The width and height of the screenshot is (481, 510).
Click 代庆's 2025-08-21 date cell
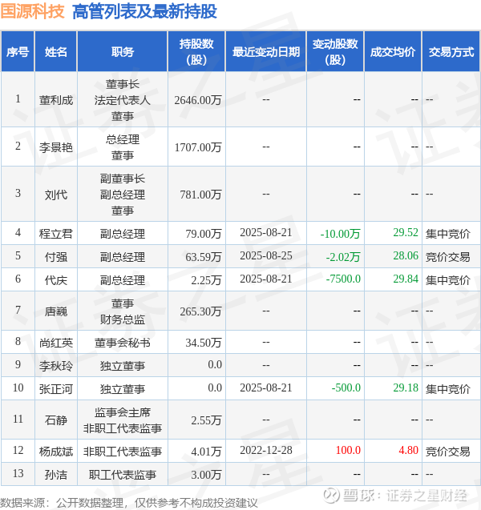[266, 279]
